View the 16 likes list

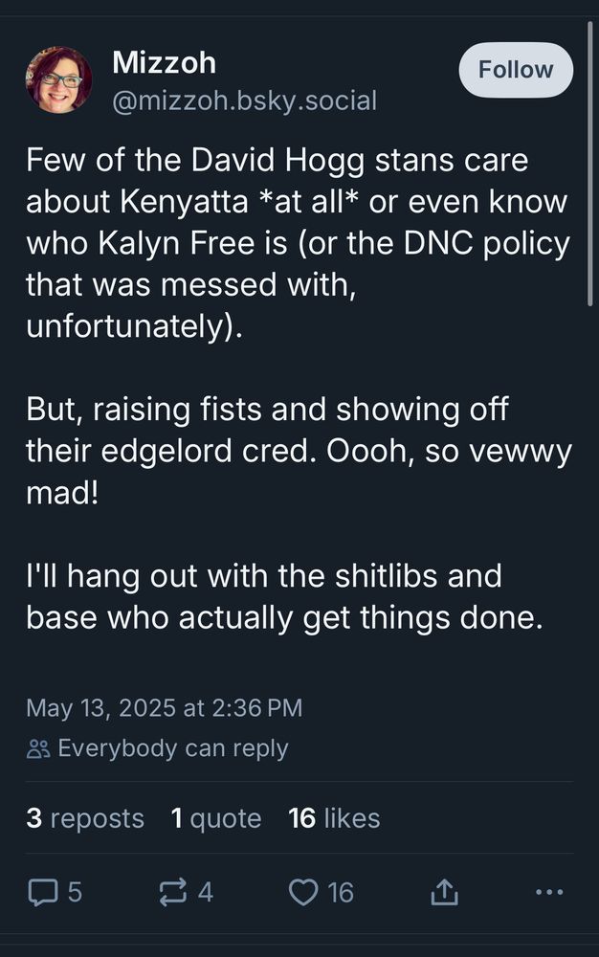point(334,818)
